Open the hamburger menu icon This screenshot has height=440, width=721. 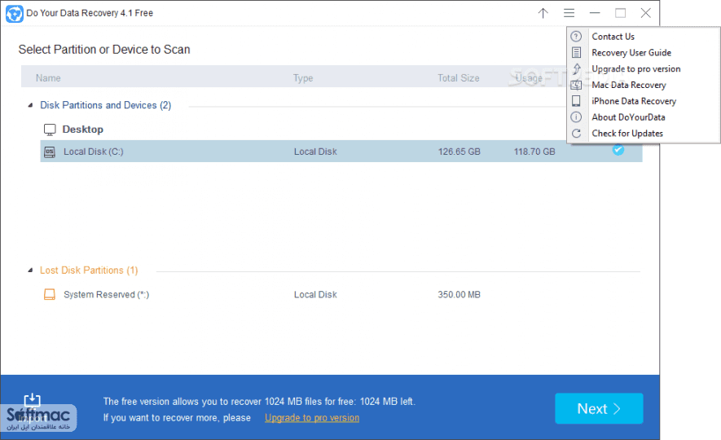pyautogui.click(x=569, y=13)
